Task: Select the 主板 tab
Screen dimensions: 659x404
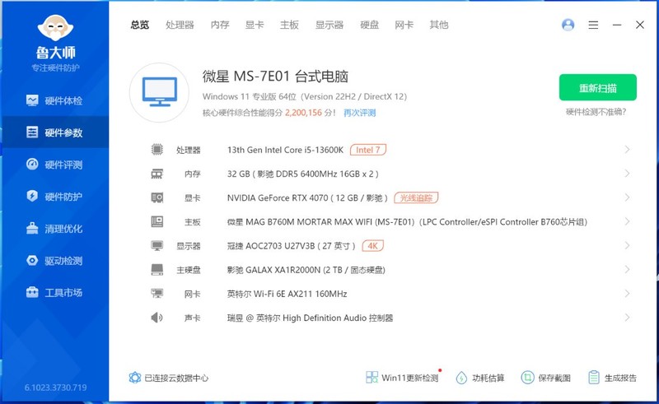Action: pos(289,25)
